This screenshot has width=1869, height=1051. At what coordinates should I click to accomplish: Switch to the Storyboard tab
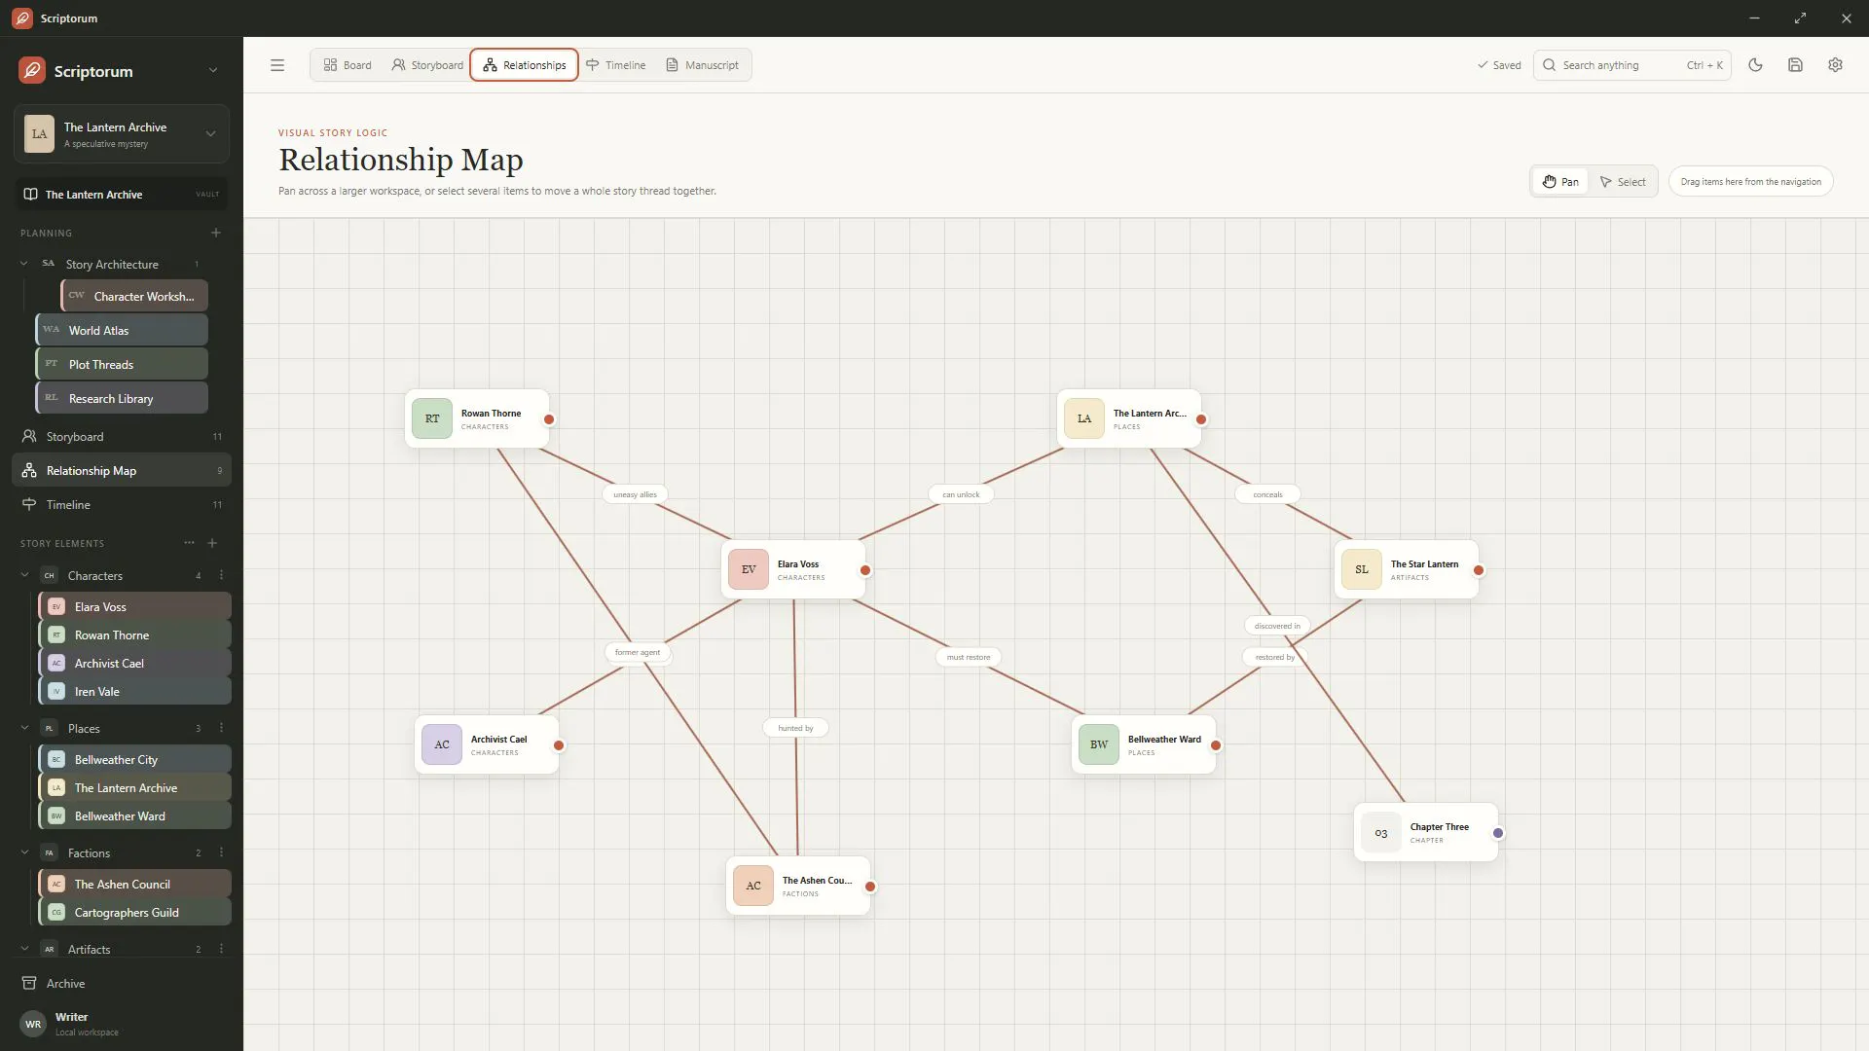pos(427,65)
